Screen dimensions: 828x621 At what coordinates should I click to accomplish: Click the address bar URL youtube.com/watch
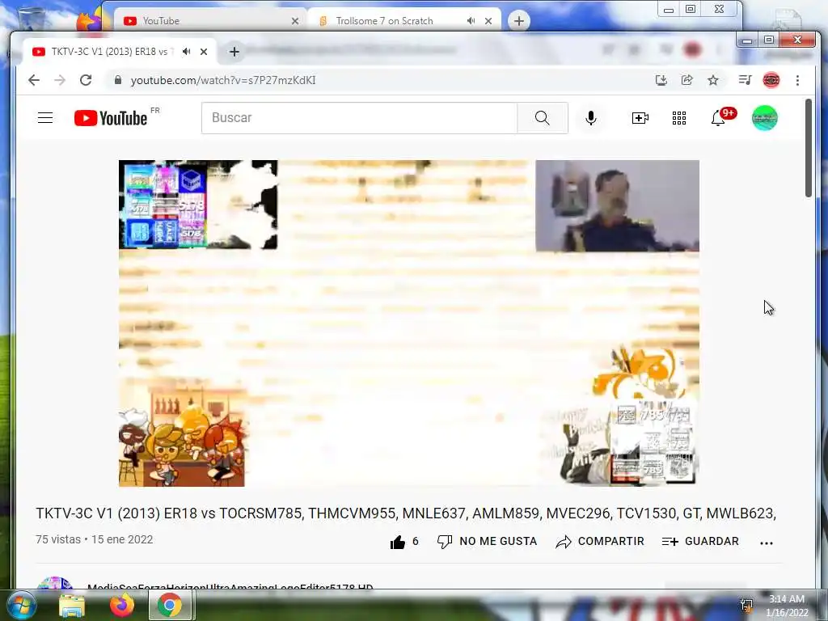pyautogui.click(x=223, y=80)
